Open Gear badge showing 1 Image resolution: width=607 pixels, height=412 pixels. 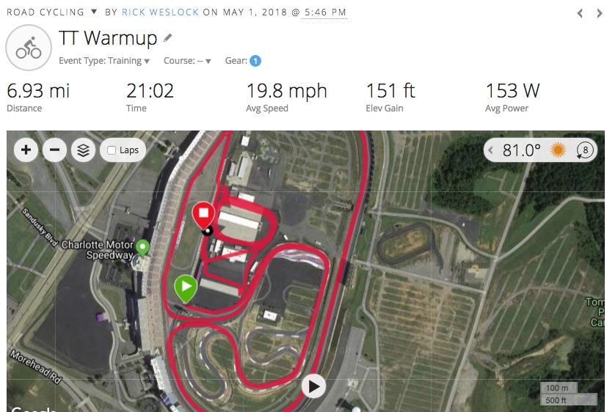(255, 61)
